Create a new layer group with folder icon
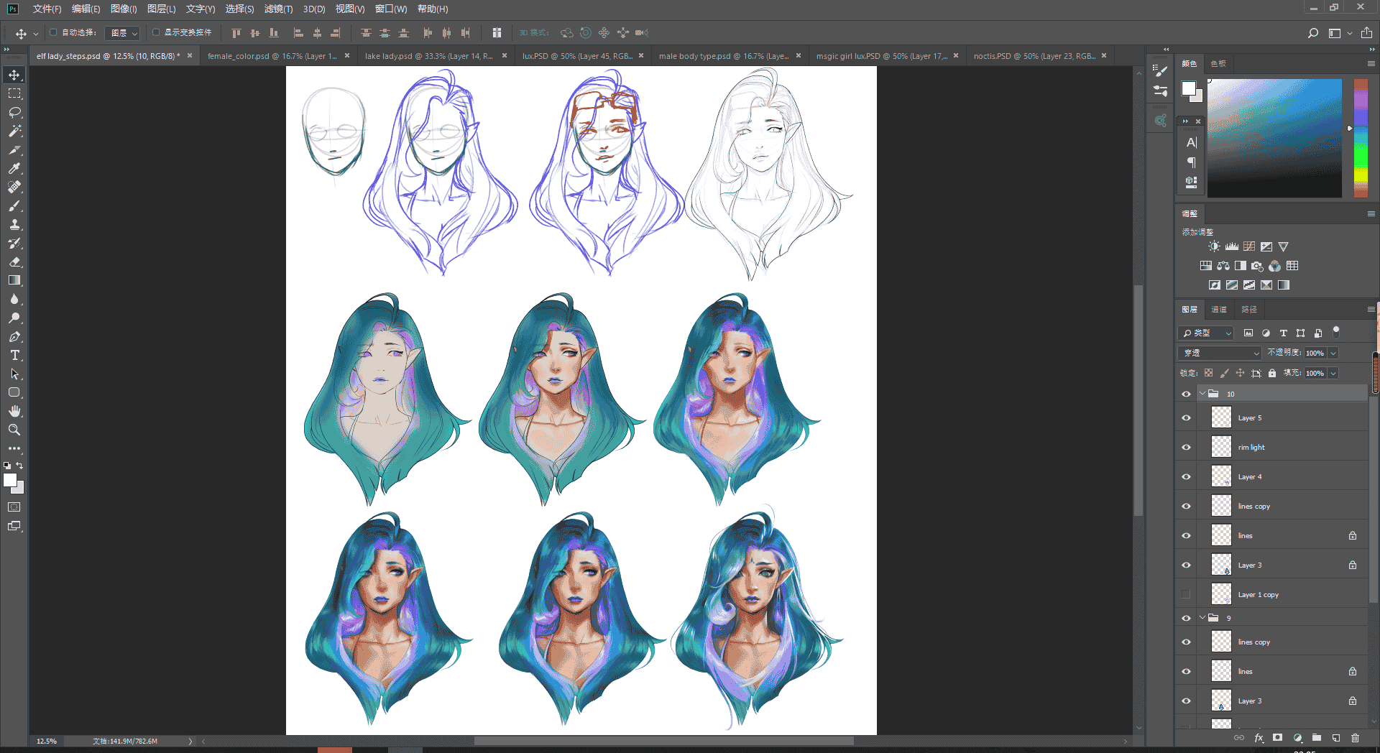Image resolution: width=1380 pixels, height=753 pixels. [1316, 738]
